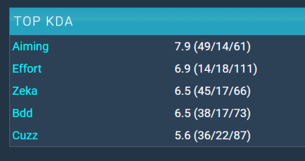The image size is (305, 161).
Task: Click the dark page background below the table
Action: [152, 154]
